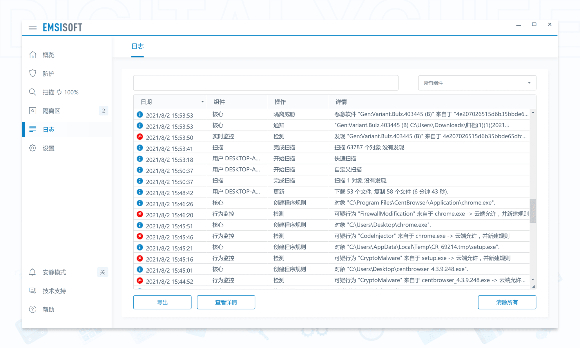
Task: Click the 安静模式 bell icon
Action: click(32, 272)
